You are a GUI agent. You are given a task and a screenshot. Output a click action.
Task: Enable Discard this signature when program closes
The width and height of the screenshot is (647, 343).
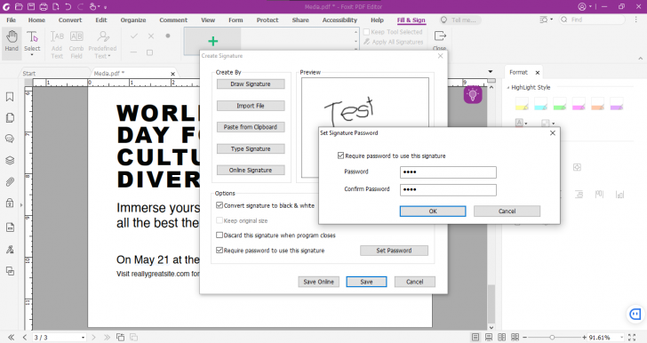[220, 235]
